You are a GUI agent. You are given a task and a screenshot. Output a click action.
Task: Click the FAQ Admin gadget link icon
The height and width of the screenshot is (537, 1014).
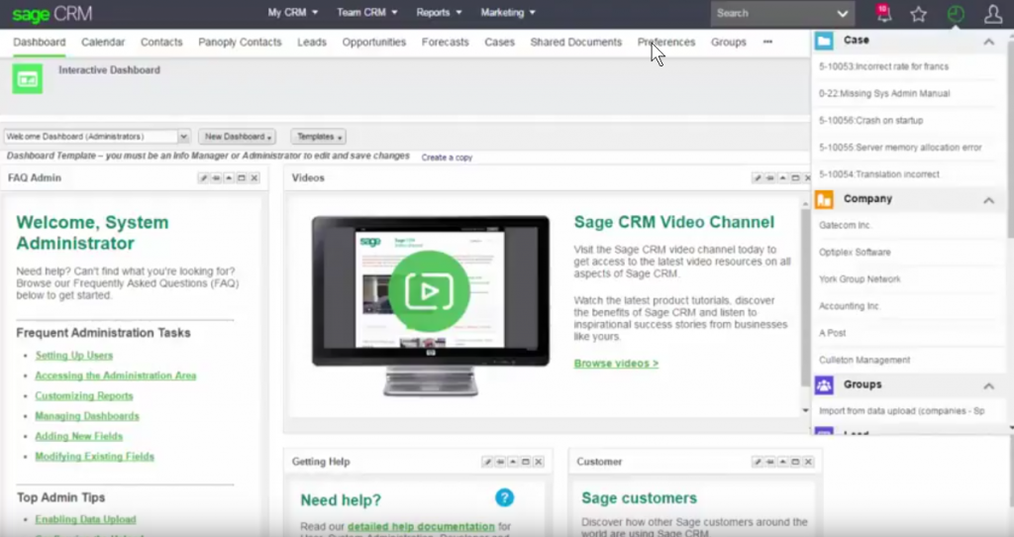pos(216,178)
